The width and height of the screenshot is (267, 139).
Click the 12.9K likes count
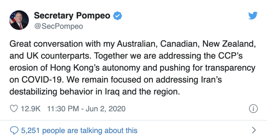click(x=31, y=109)
